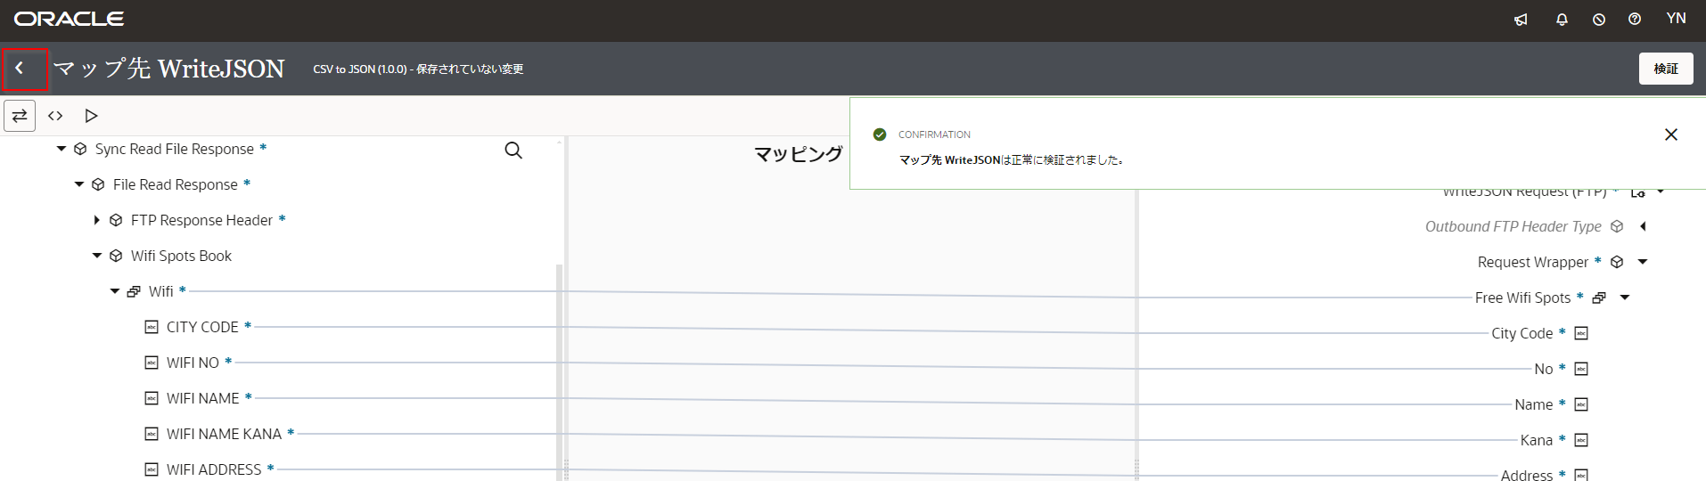Click the help question mark icon
Image resolution: width=1706 pixels, height=481 pixels.
pos(1635,19)
